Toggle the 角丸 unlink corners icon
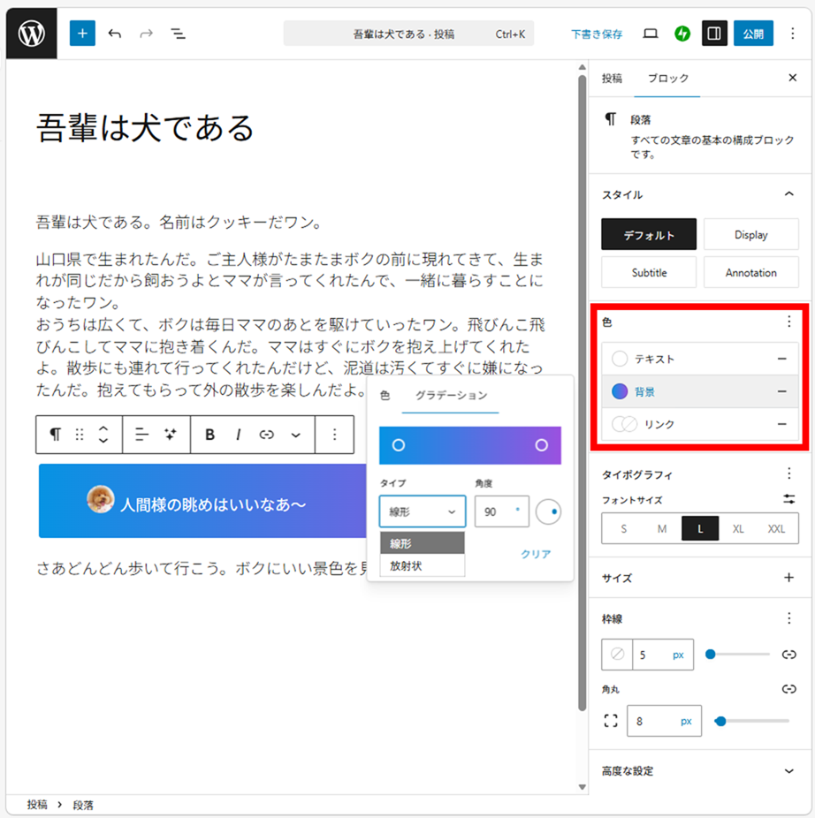This screenshot has height=818, width=815. pos(788,689)
